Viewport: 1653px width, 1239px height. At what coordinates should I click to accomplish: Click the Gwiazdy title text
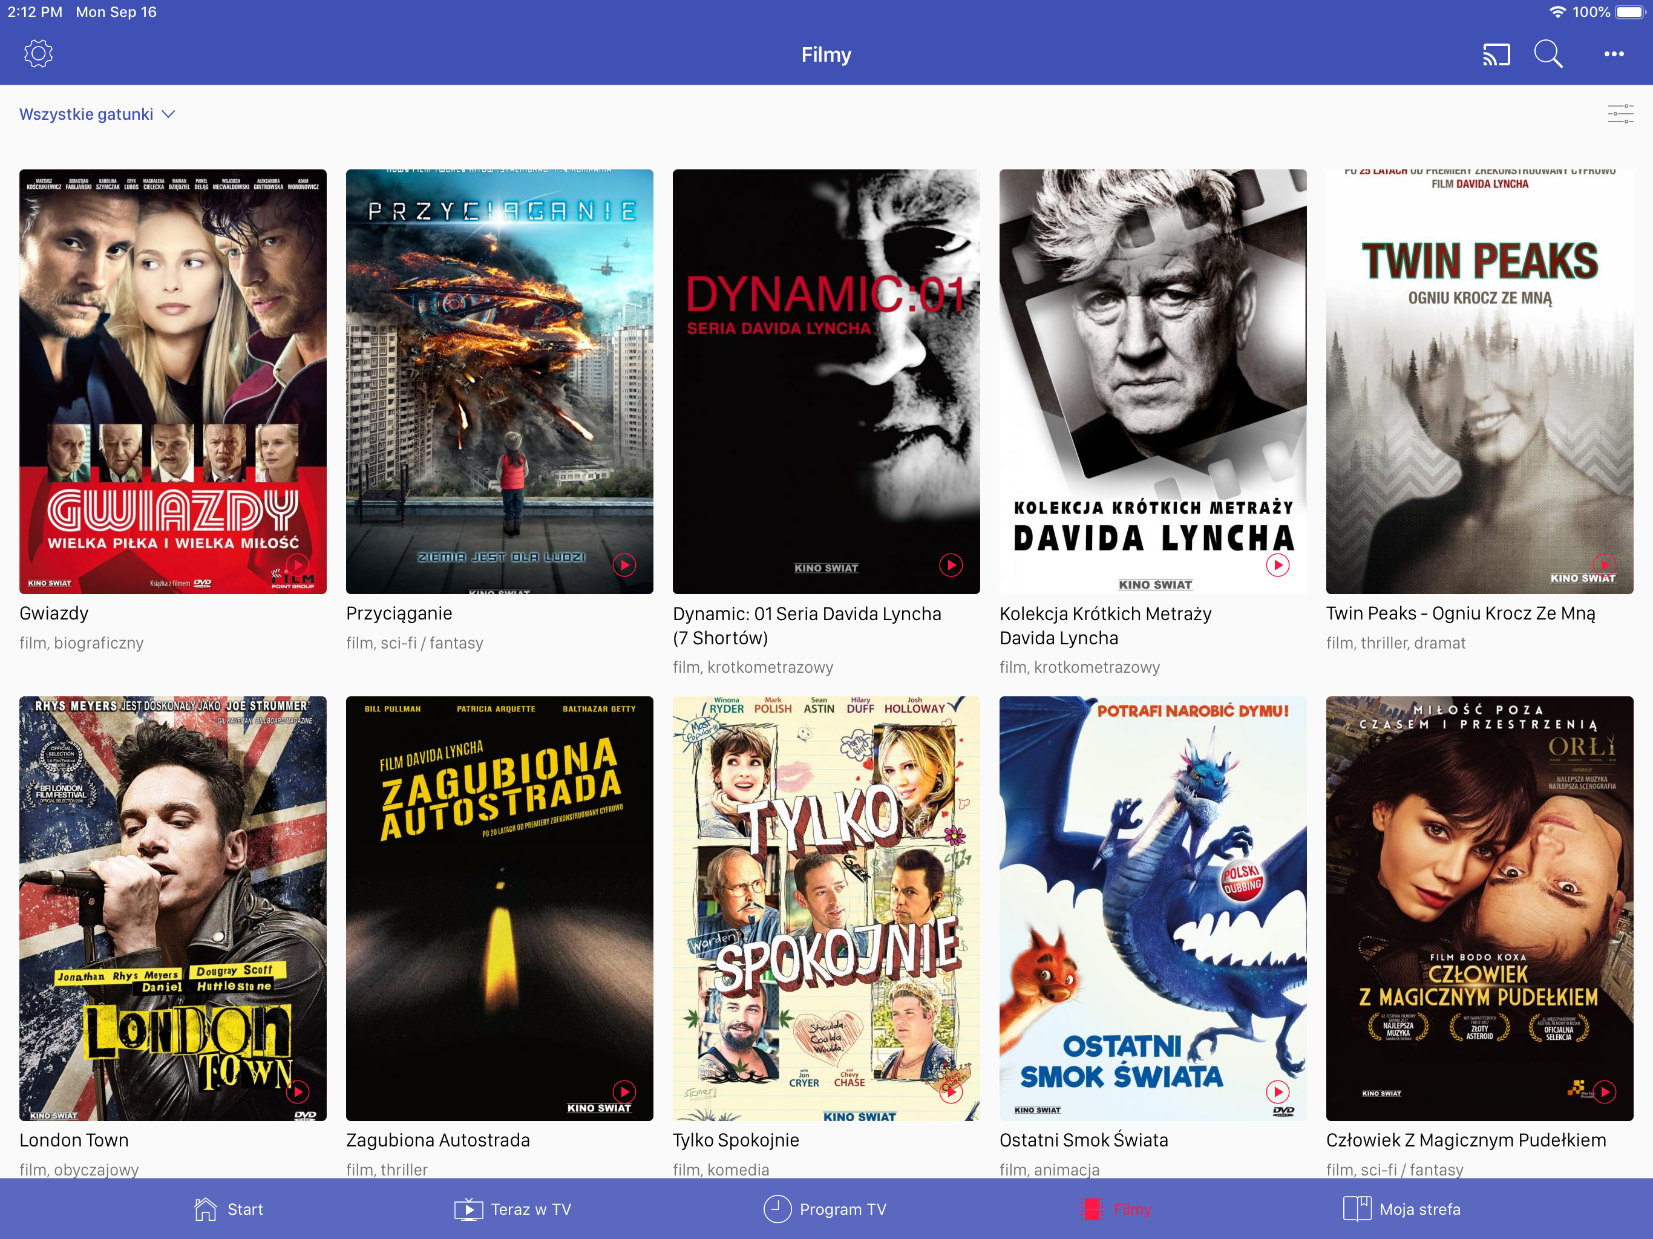coord(54,613)
